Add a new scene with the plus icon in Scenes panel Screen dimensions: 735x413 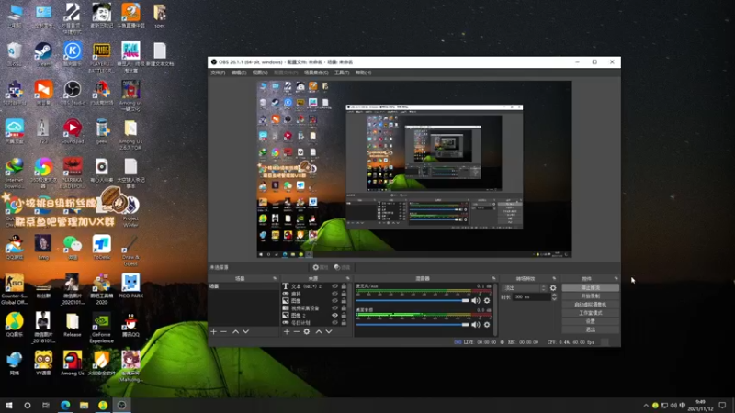pyautogui.click(x=214, y=331)
